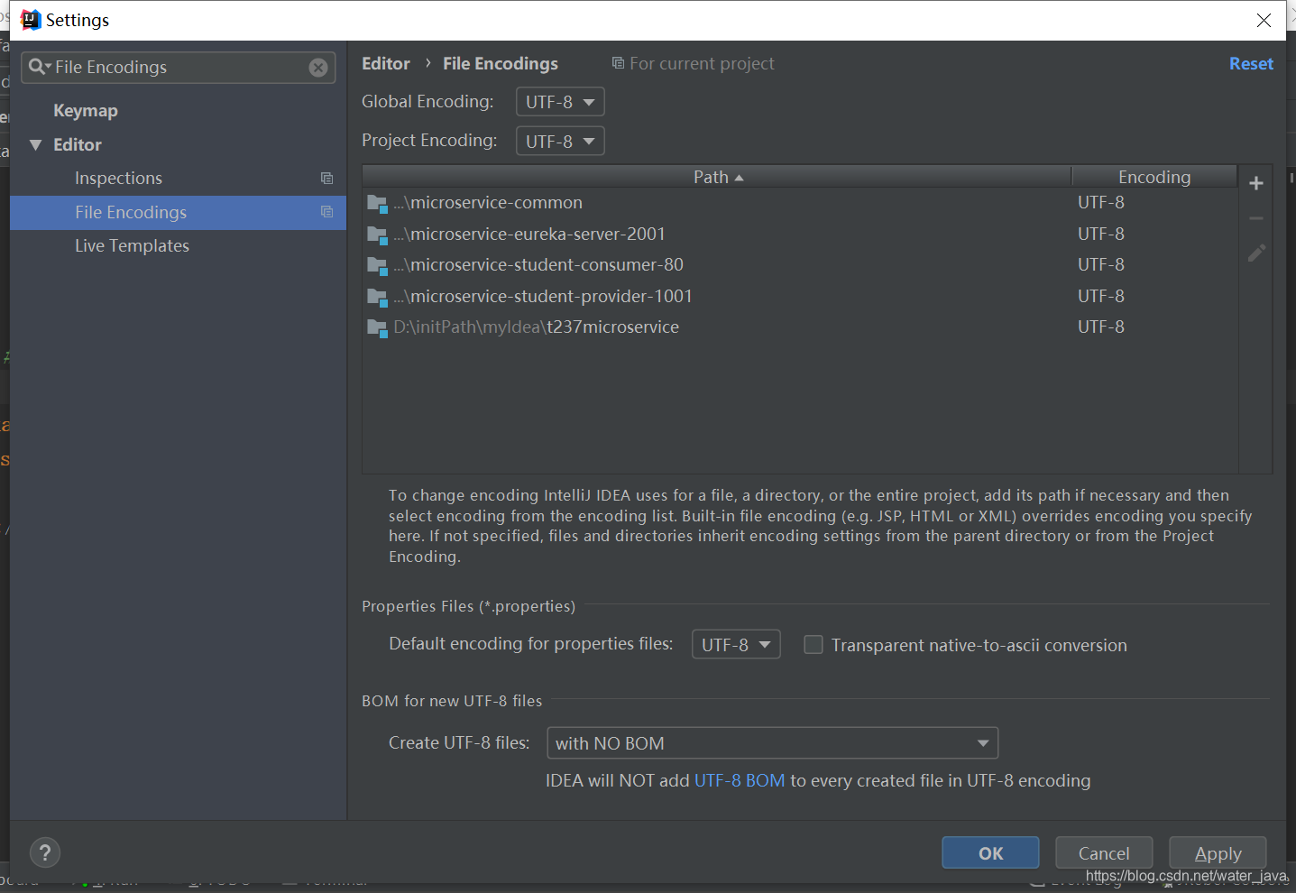Click Editor in the breadcrumb
This screenshot has width=1296, height=893.
click(x=385, y=63)
